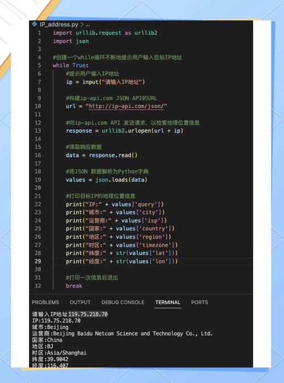Click the Python file icon beside IP_address.py
Image resolution: width=284 pixels, height=383 pixels.
click(x=35, y=24)
